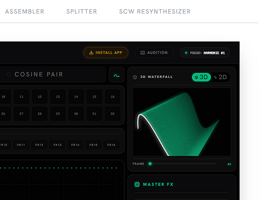Click the green focus status dot
The width and height of the screenshot is (278, 200).
(x=186, y=53)
